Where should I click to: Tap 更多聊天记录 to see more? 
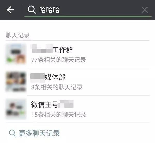click(39, 133)
